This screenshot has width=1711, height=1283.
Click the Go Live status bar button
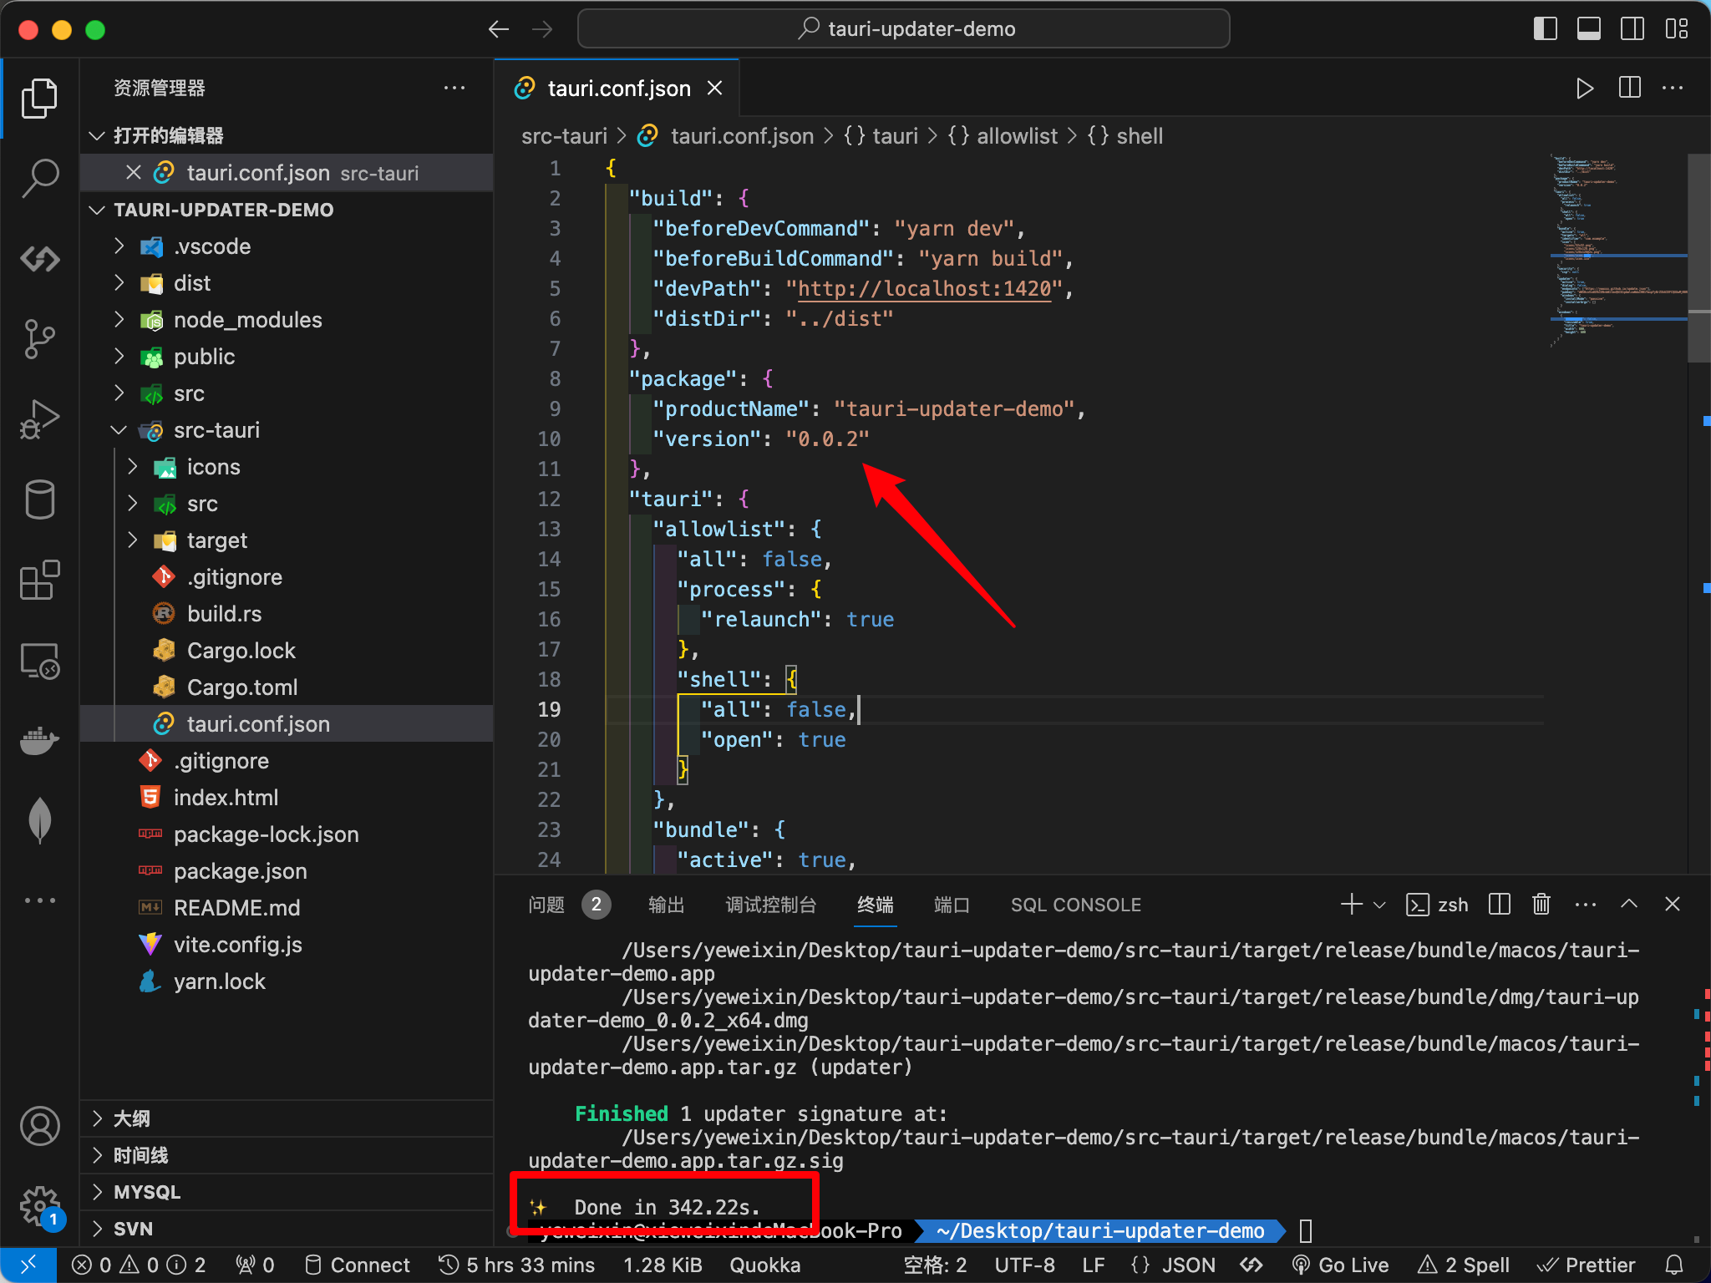[x=1341, y=1265]
